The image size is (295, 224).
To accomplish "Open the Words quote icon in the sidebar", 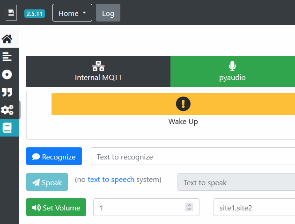I will 7,92.
